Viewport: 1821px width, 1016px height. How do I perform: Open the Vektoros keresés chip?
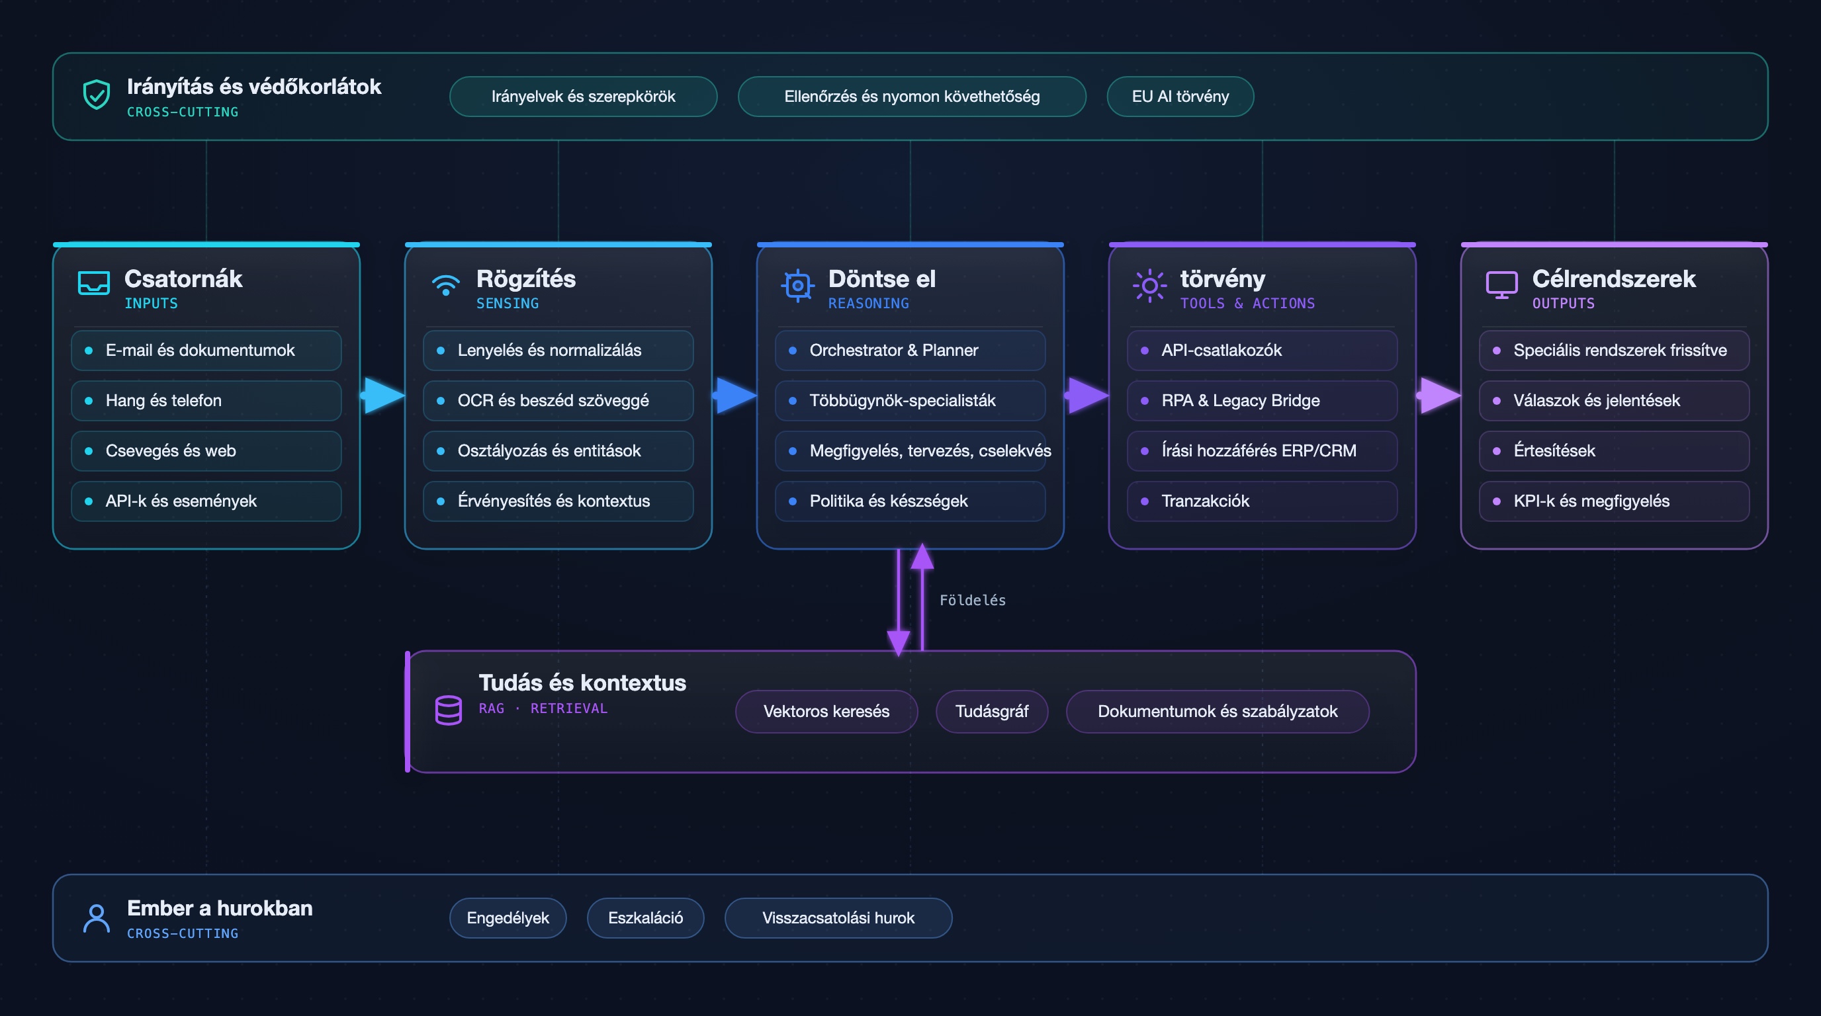826,712
